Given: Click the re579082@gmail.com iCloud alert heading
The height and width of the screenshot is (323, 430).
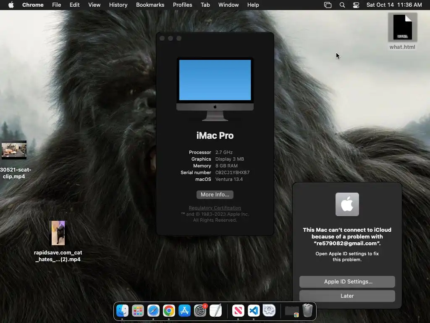Looking at the screenshot, I should (x=347, y=236).
